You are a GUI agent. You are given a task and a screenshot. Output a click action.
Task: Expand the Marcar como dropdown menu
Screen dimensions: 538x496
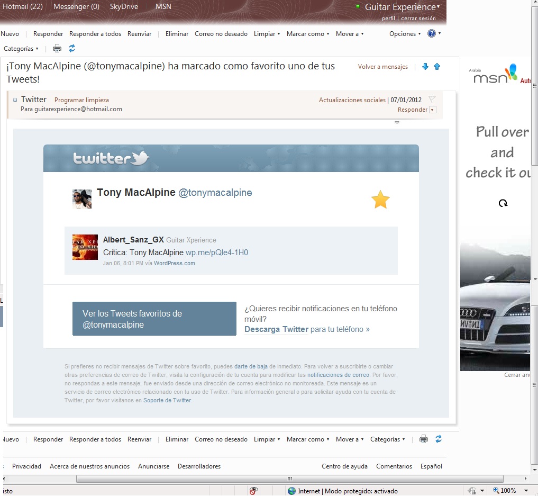[x=308, y=34]
